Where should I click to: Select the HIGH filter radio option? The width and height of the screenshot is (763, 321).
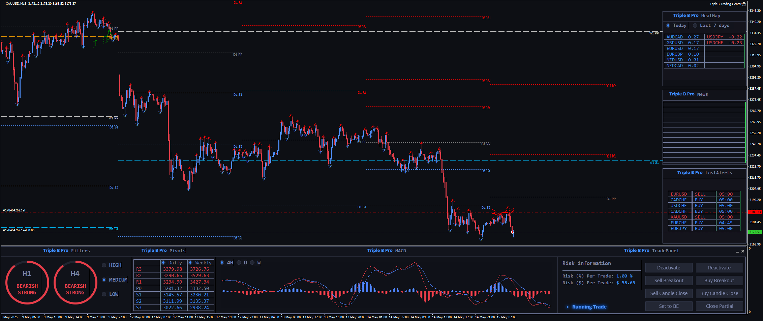point(104,265)
